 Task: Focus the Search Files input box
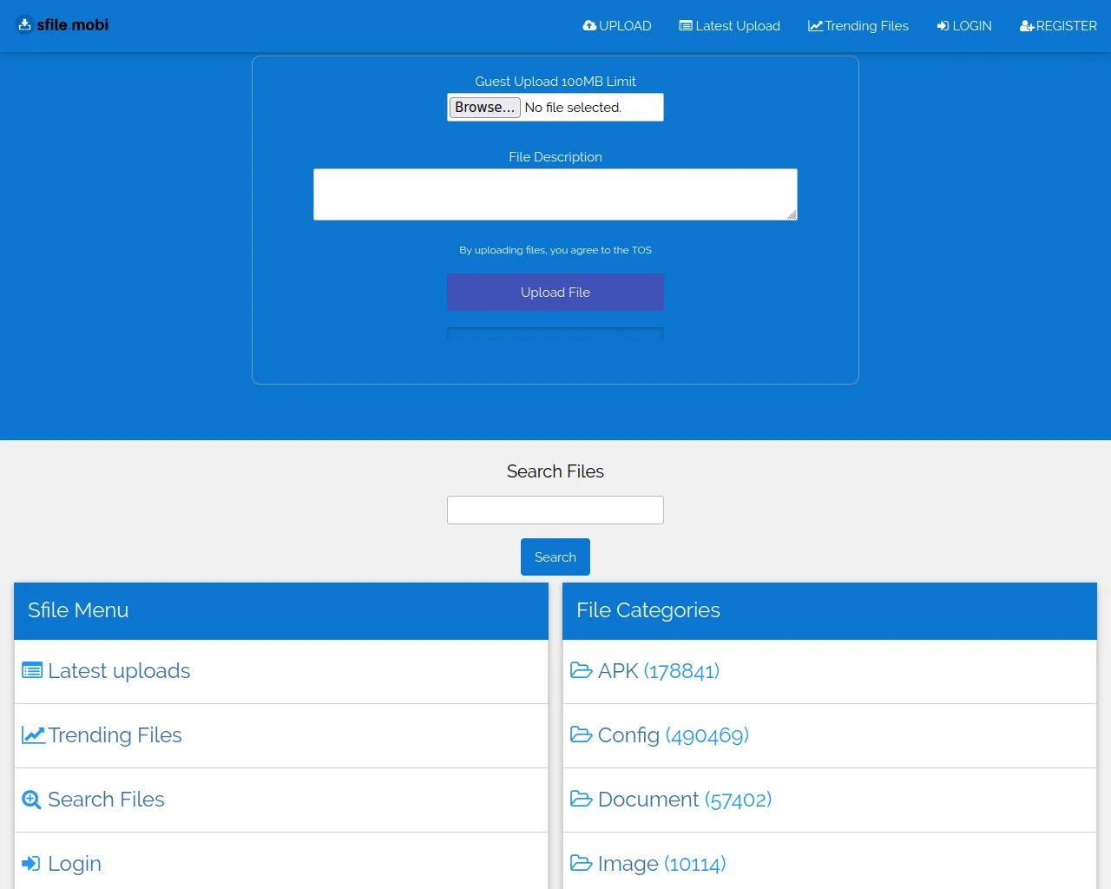coord(555,510)
